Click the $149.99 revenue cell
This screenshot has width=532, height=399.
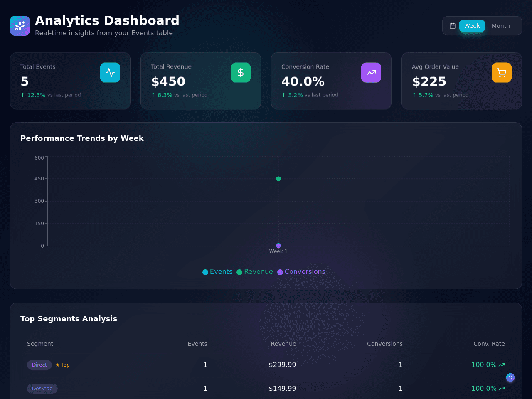(283, 389)
